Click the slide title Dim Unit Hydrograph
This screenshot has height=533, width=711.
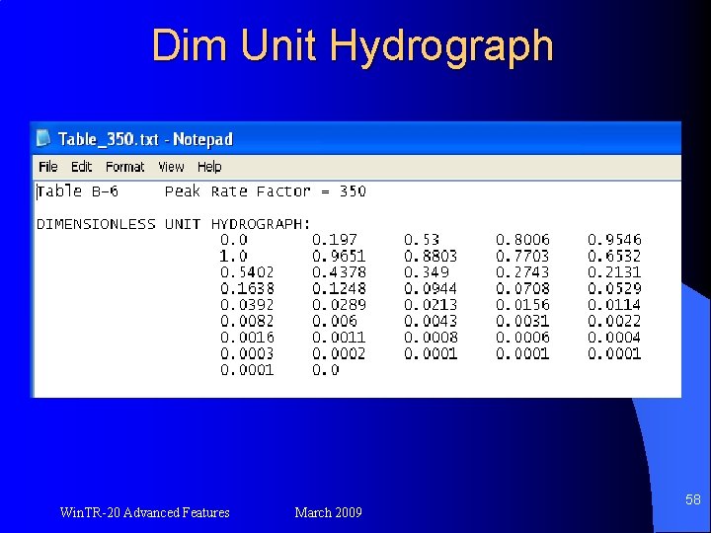(353, 46)
